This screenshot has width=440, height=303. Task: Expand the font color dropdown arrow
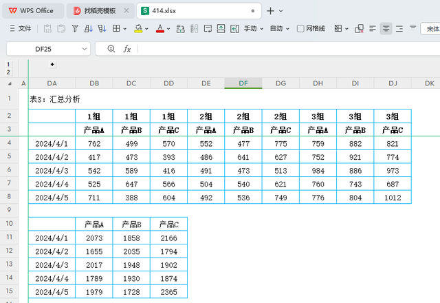click(168, 29)
